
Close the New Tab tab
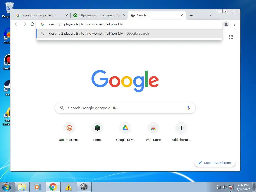pos(182,15)
